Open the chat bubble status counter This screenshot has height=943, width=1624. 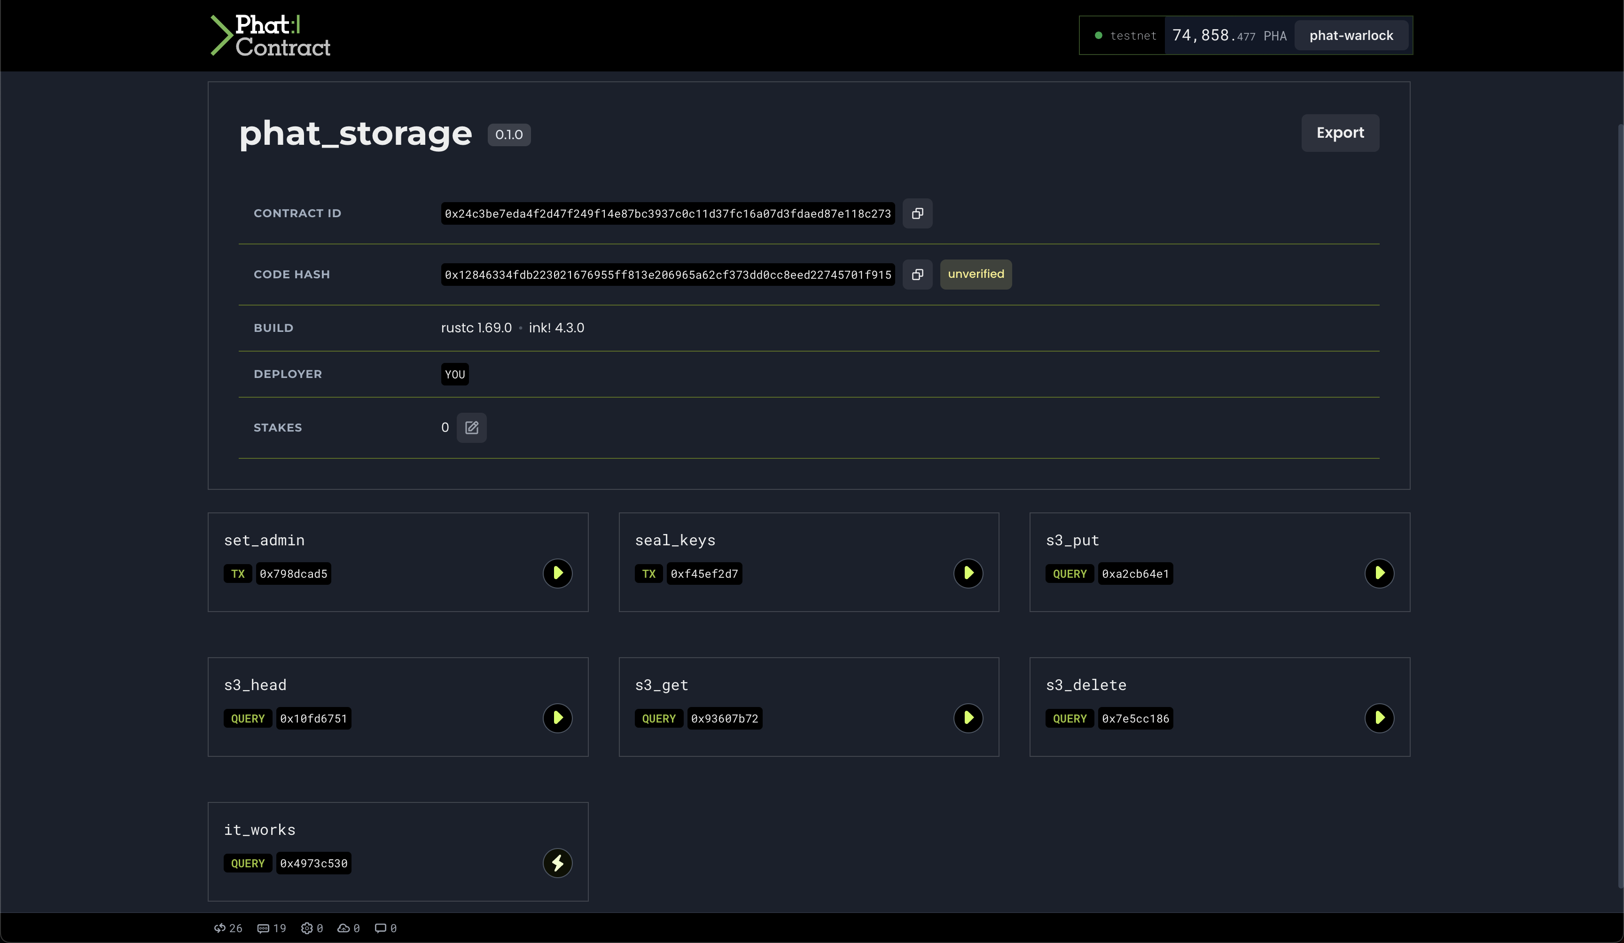click(385, 928)
